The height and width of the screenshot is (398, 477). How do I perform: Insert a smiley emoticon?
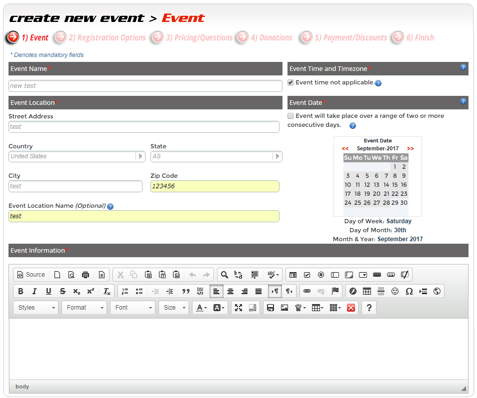tap(395, 291)
